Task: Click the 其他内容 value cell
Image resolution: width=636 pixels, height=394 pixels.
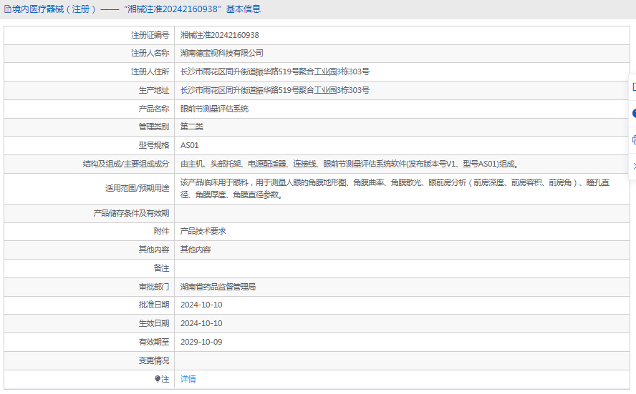Action: [x=195, y=250]
